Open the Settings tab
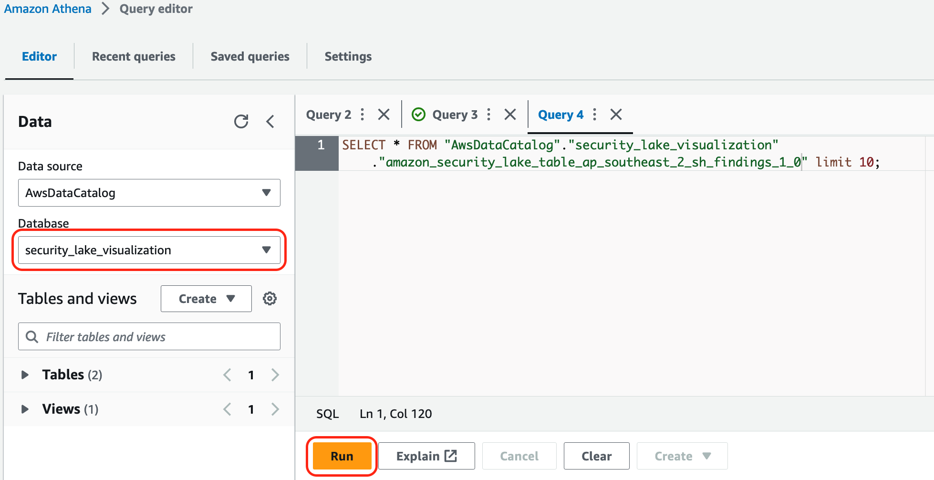 348,56
